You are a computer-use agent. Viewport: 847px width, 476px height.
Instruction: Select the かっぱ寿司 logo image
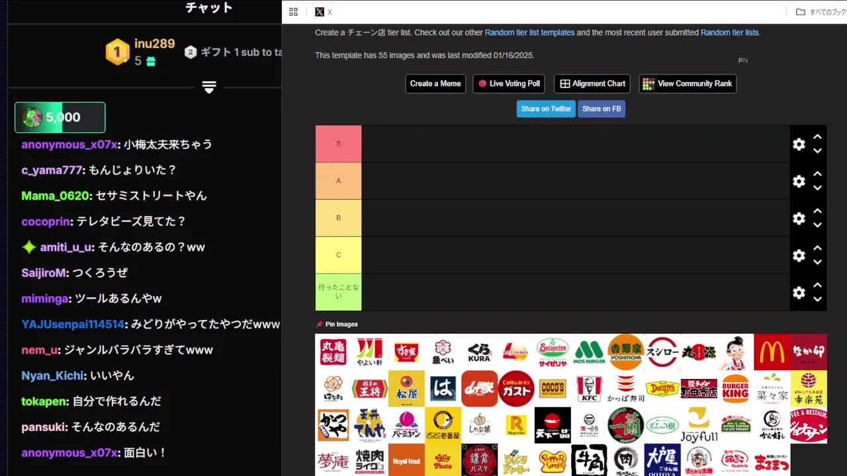click(x=626, y=388)
